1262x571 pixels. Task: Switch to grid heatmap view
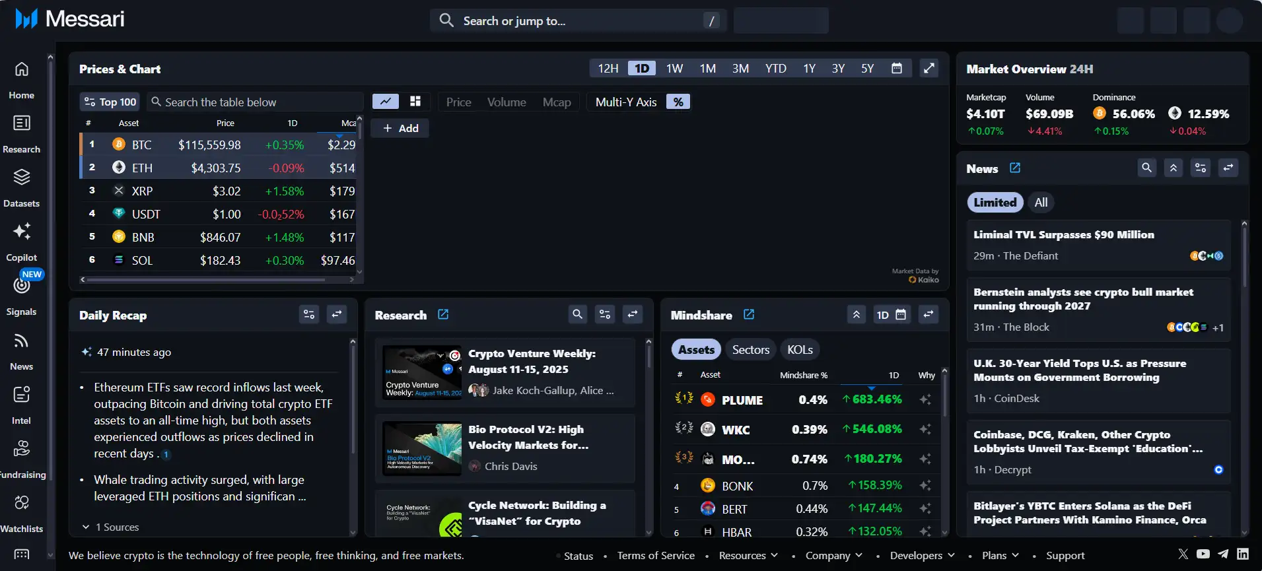[415, 102]
